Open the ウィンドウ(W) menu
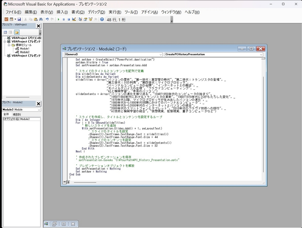The height and width of the screenshot is (228, 302). pos(171,12)
